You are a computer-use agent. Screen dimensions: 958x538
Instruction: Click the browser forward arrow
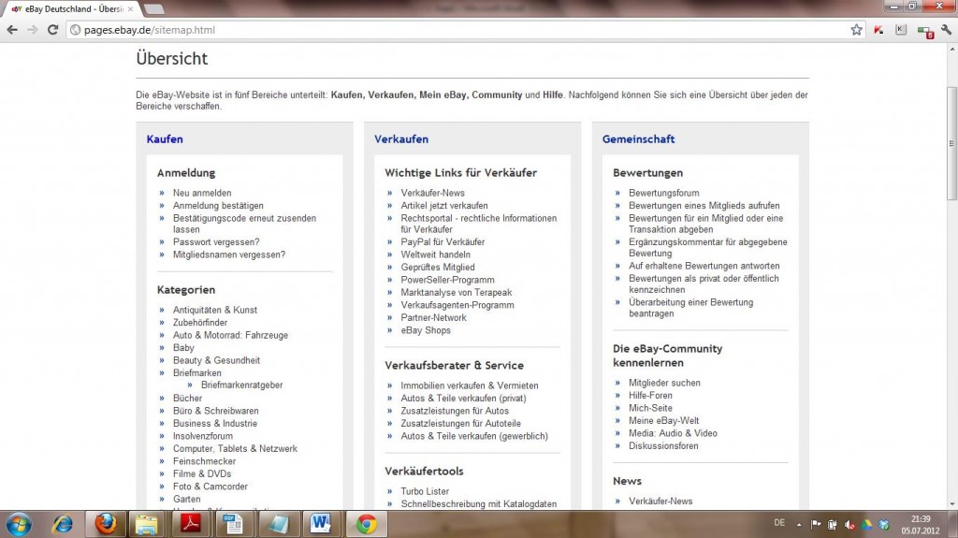[33, 29]
